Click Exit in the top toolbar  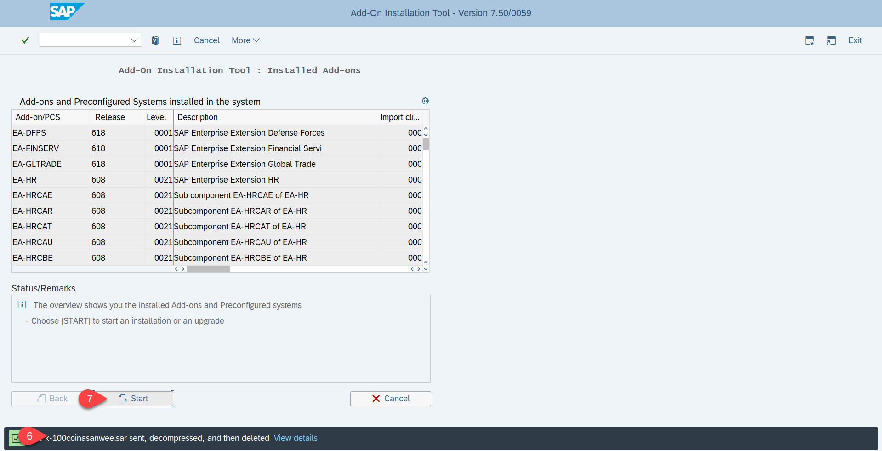[x=855, y=40]
